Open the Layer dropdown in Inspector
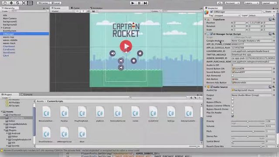The width and height of the screenshot is (279, 157). (x=262, y=16)
